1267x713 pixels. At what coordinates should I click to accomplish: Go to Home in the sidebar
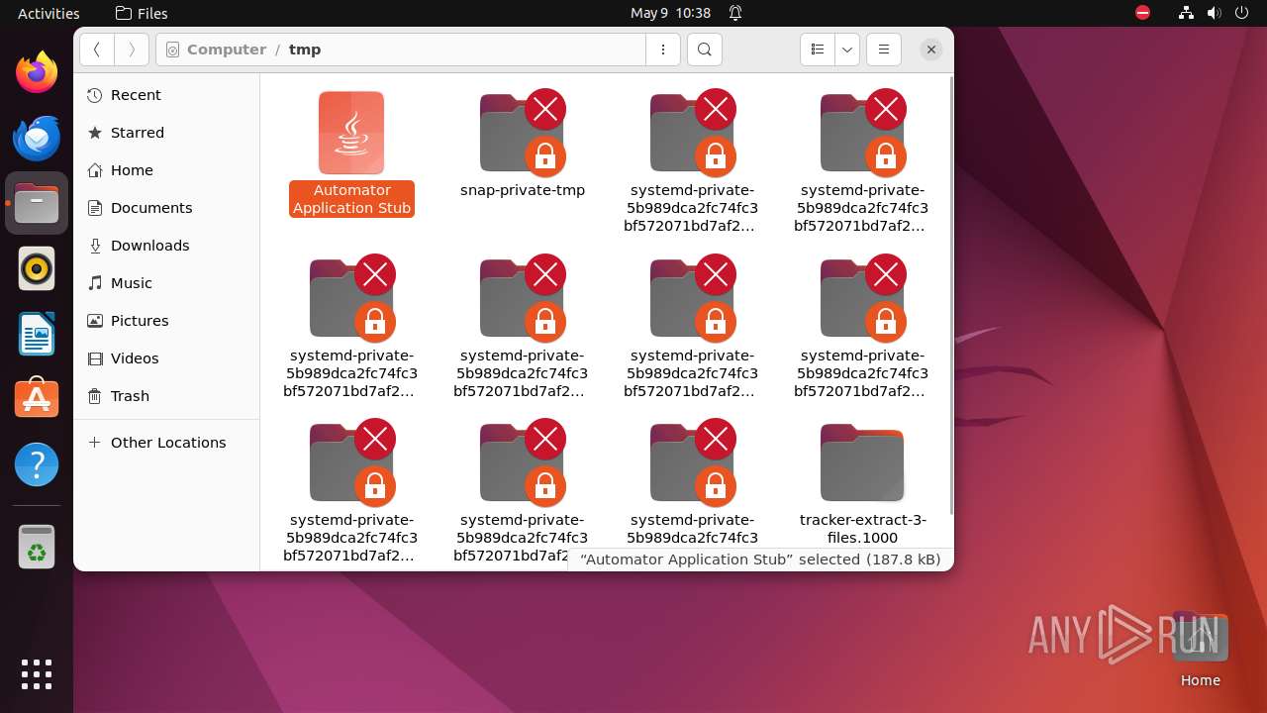point(166,170)
